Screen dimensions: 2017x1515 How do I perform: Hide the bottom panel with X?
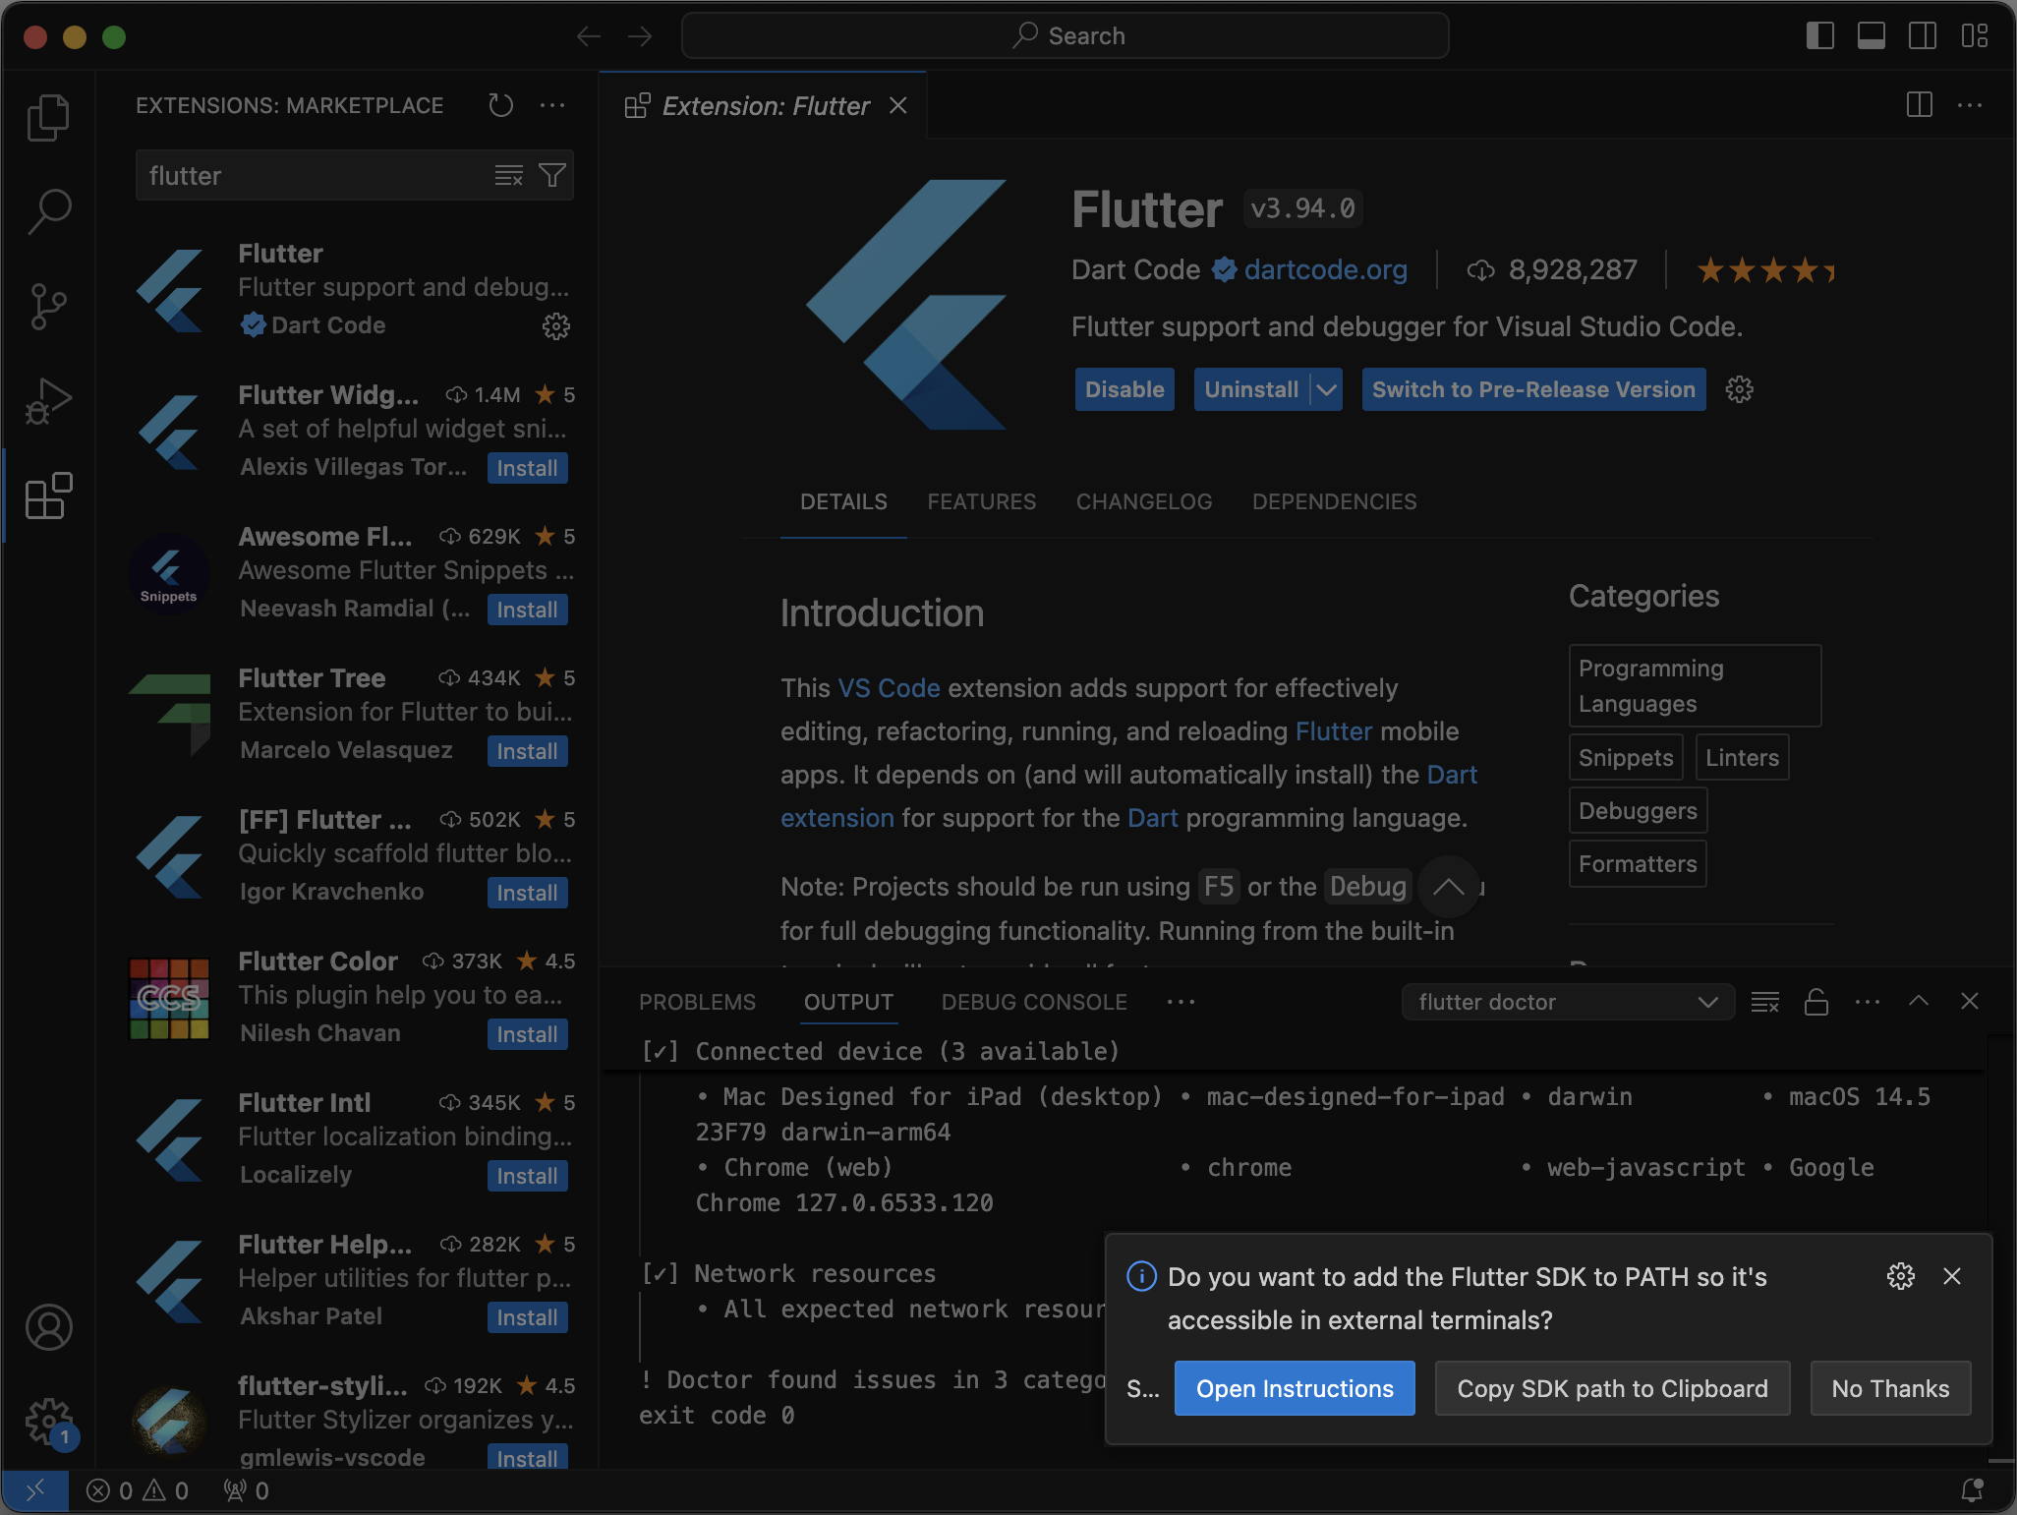[1970, 1002]
